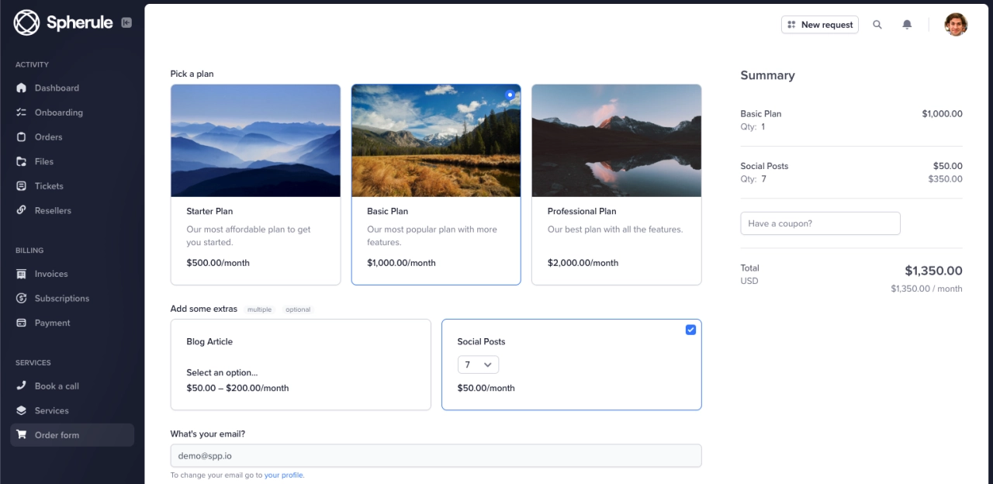Screen dimensions: 993x484
Task: Choose the Starter Plan card
Action: [255, 185]
